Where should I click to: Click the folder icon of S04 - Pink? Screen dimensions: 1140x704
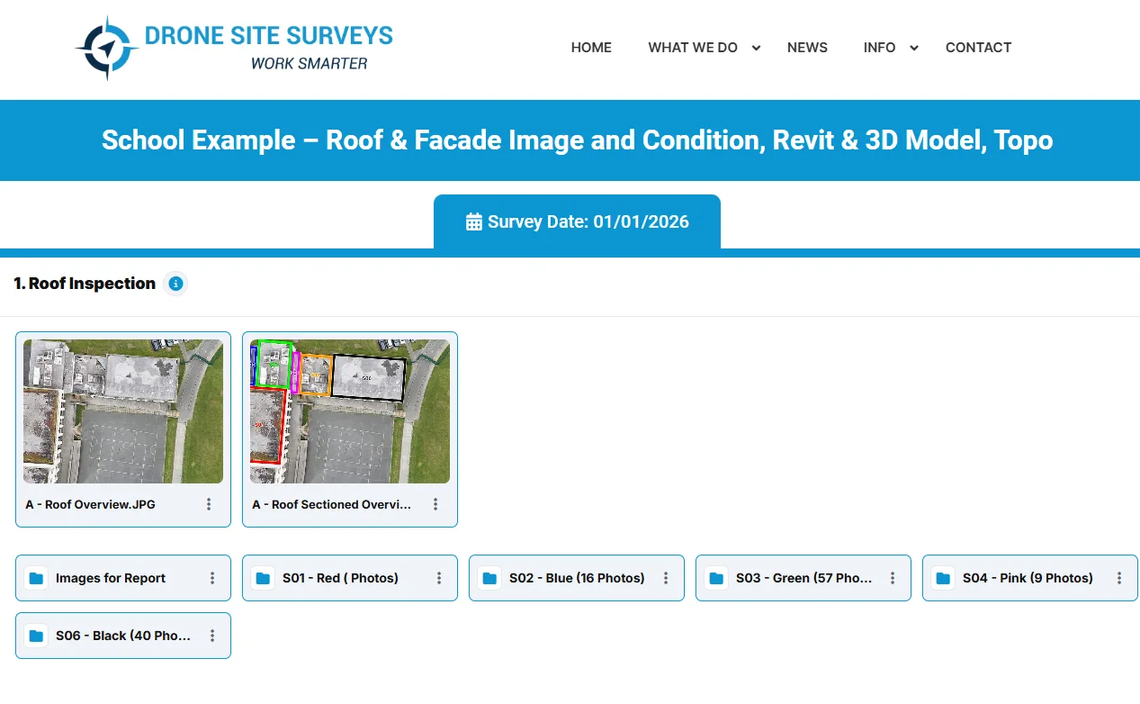pos(943,578)
